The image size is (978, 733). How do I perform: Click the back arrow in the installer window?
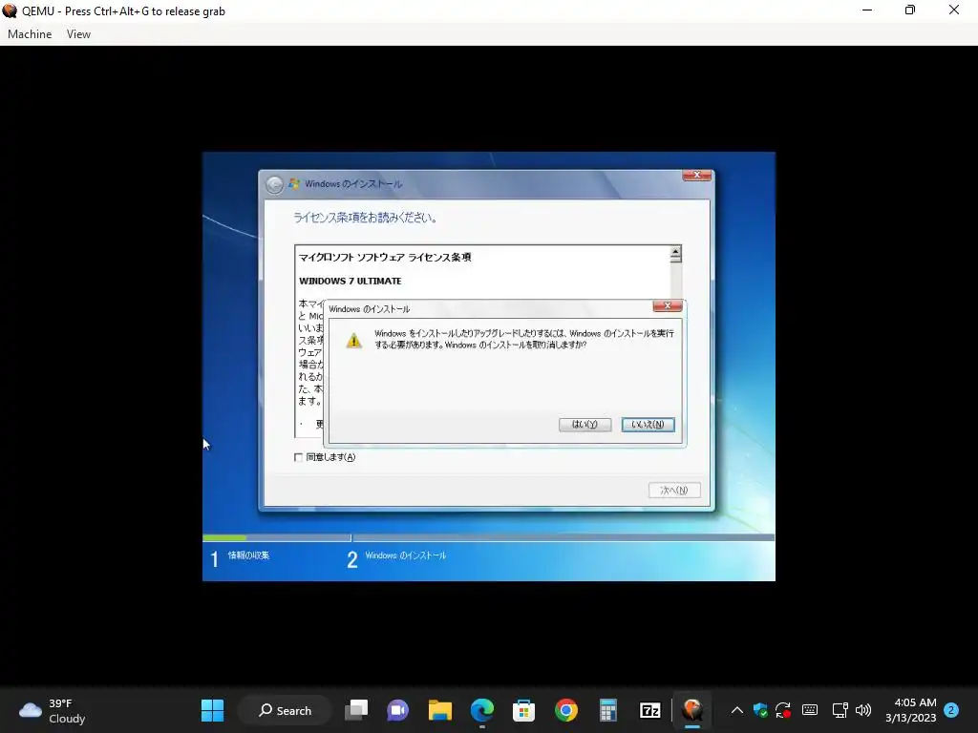[274, 184]
